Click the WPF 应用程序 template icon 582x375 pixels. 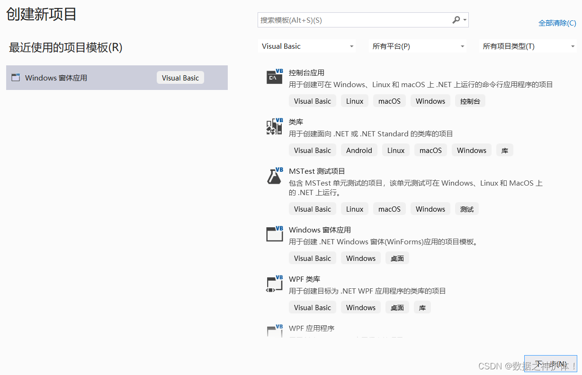pos(275,331)
